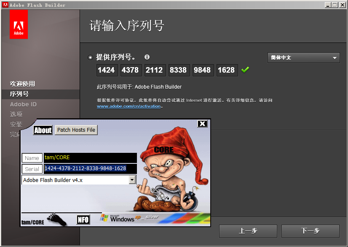Click the Windows XP silver logo
Image resolution: width=348 pixels, height=247 pixels.
pyautogui.click(x=129, y=218)
